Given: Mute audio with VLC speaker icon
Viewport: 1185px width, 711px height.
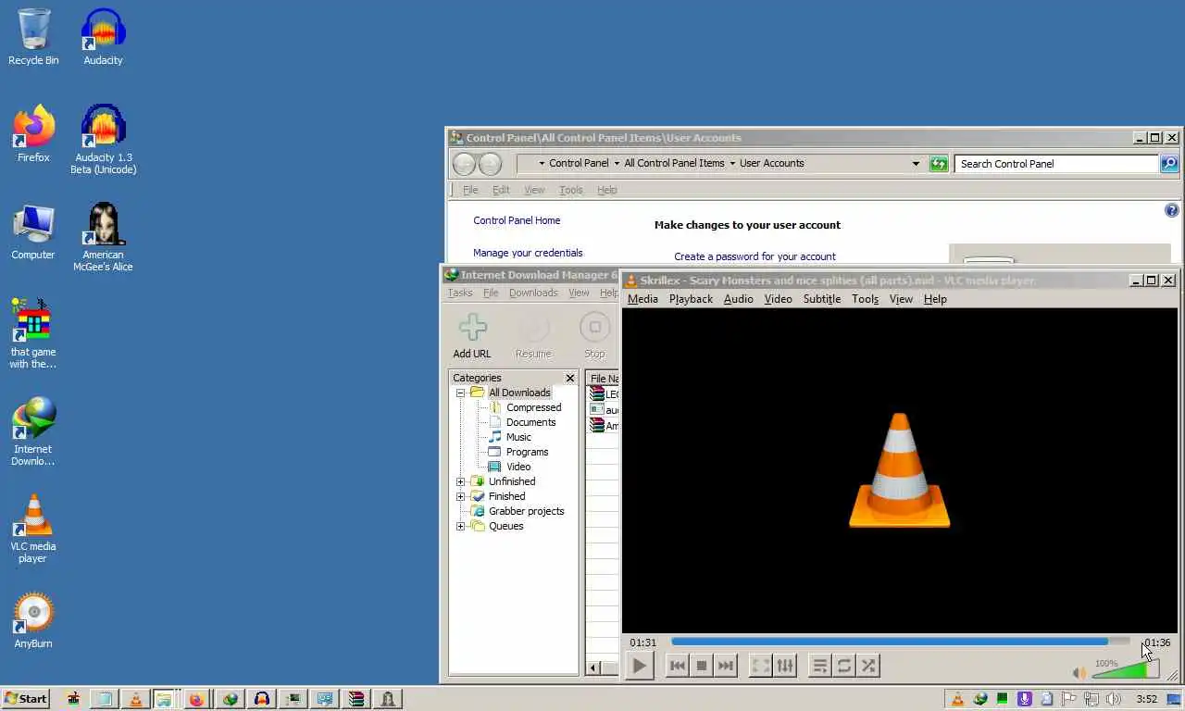Looking at the screenshot, I should [1079, 673].
